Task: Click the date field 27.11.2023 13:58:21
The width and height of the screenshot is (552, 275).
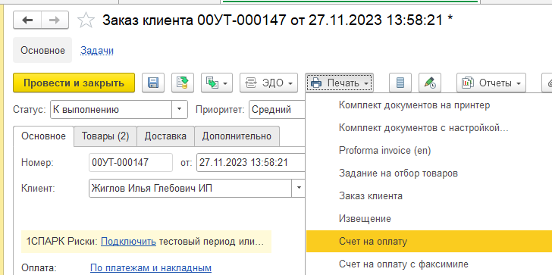Action: (251, 162)
